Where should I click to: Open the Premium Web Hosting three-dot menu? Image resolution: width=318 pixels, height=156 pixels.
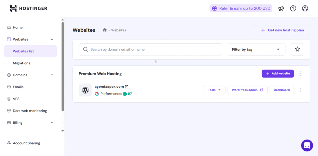pyautogui.click(x=301, y=74)
